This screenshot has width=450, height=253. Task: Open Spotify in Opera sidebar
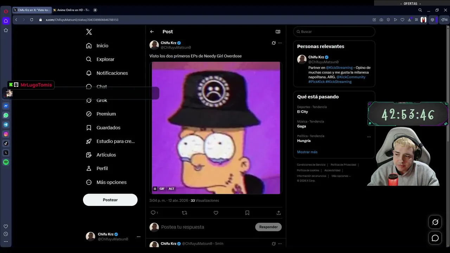point(6,162)
